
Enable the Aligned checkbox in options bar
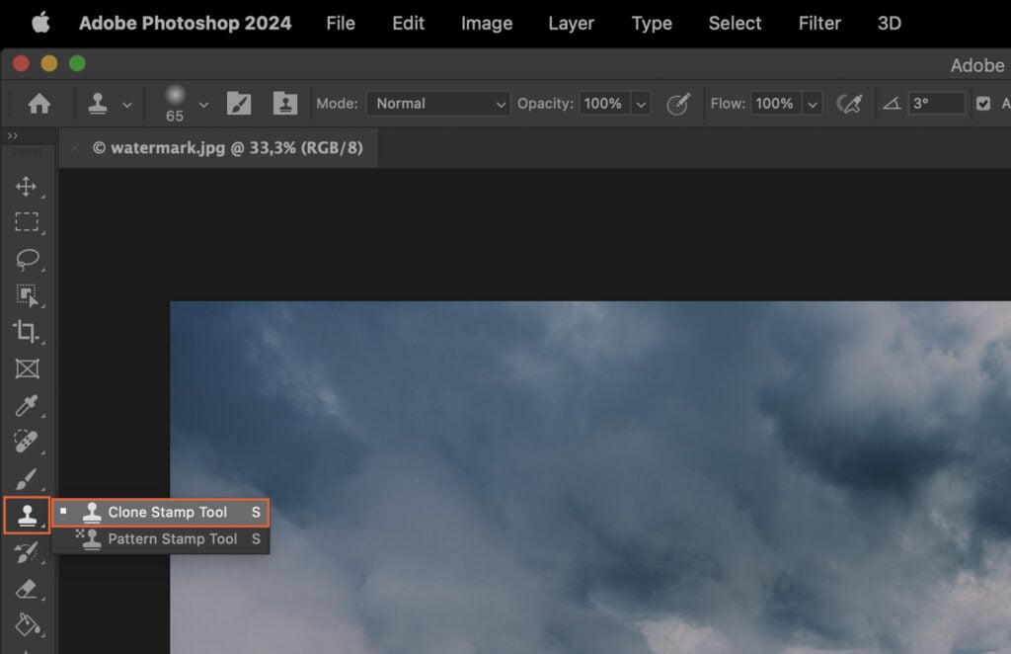(x=983, y=103)
